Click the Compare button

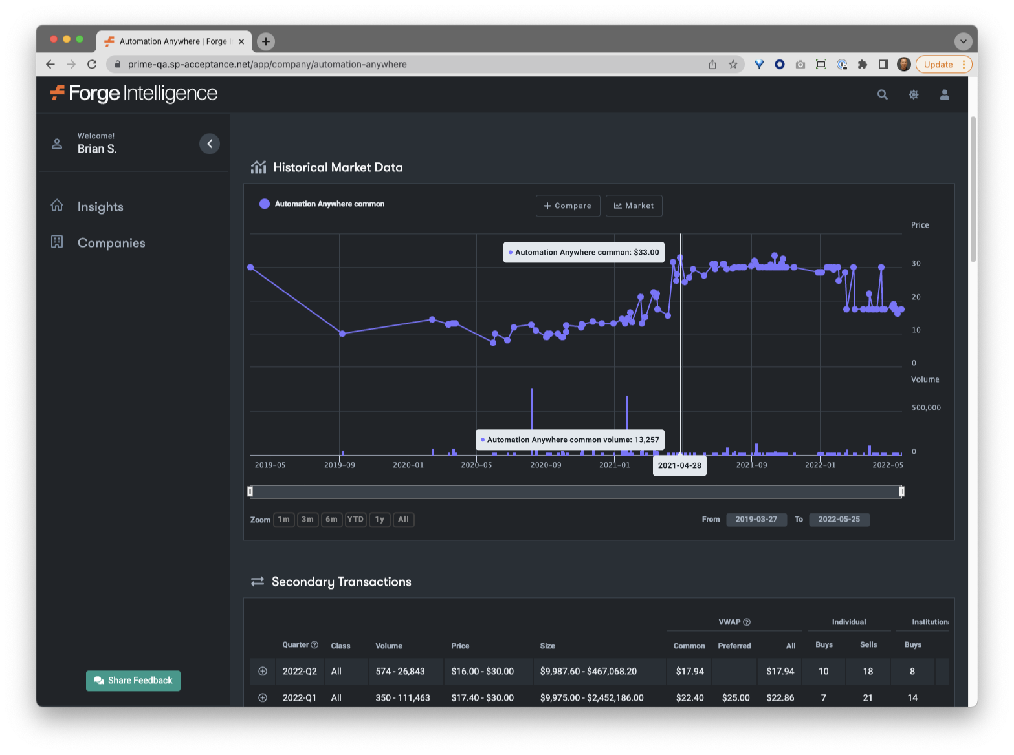click(x=568, y=206)
